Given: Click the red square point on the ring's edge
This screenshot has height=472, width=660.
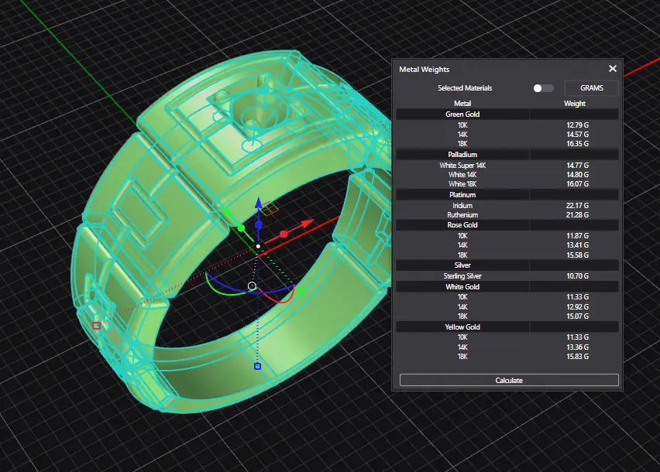Looking at the screenshot, I should point(96,326).
